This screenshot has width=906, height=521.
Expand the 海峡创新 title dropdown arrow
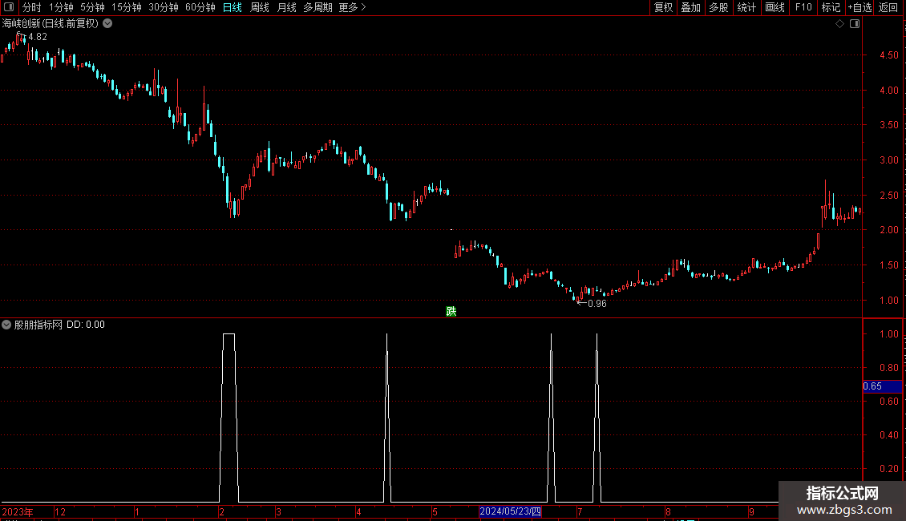tap(107, 24)
